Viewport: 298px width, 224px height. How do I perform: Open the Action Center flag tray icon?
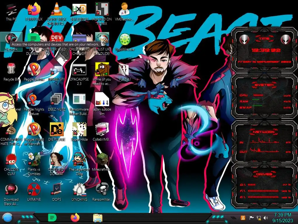point(251,218)
